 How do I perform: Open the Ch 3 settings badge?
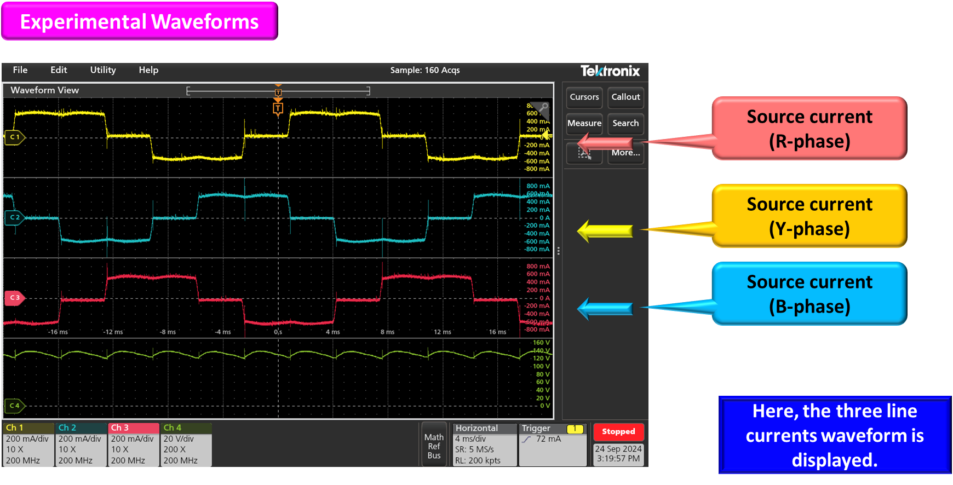(x=133, y=444)
